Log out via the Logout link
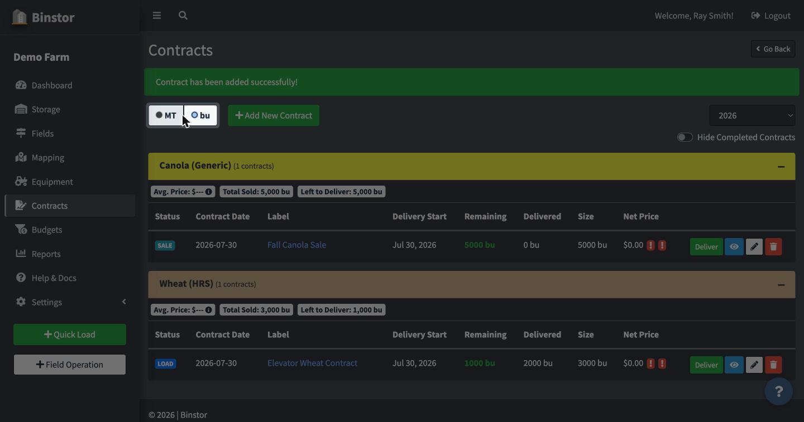The height and width of the screenshot is (422, 804). 771,16
